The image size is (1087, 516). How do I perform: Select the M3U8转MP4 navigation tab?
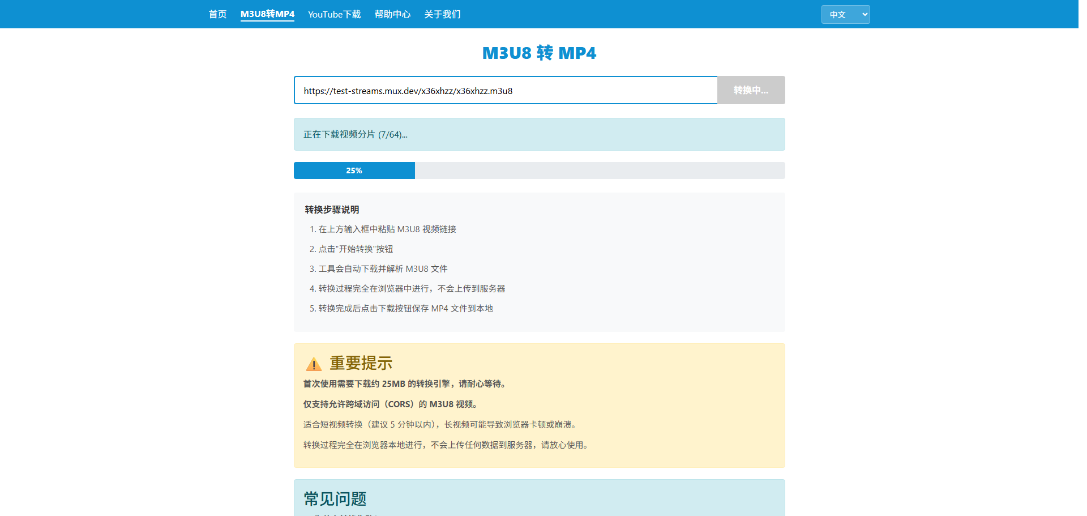tap(267, 14)
